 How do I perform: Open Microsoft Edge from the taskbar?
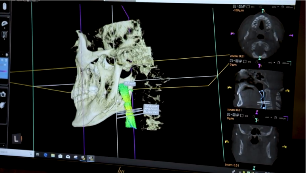pyautogui.click(x=46, y=155)
